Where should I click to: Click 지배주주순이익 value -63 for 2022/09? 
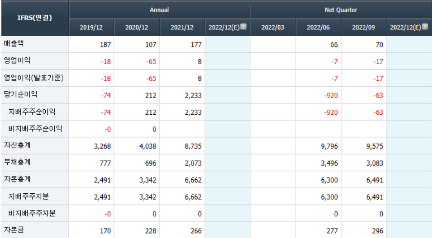pos(378,112)
